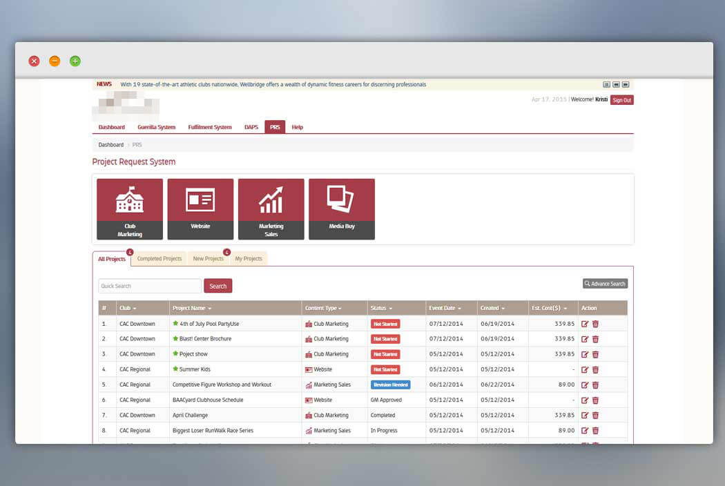Open Advance Search
The image size is (725, 486).
tap(605, 284)
